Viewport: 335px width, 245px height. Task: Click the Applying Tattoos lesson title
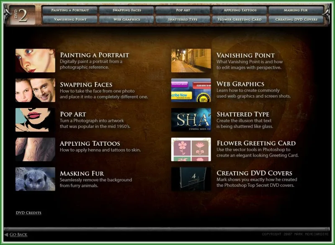[90, 144]
